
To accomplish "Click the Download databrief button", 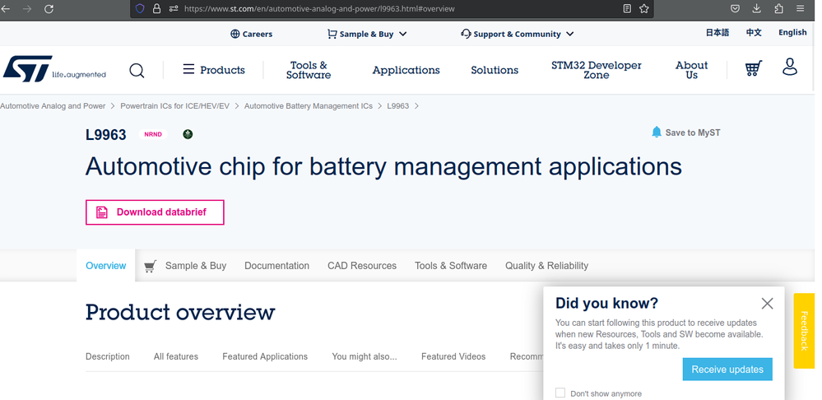I will pyautogui.click(x=155, y=212).
